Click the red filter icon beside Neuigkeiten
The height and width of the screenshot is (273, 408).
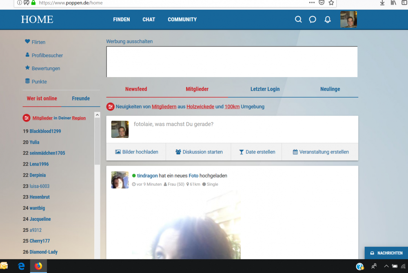click(x=110, y=107)
